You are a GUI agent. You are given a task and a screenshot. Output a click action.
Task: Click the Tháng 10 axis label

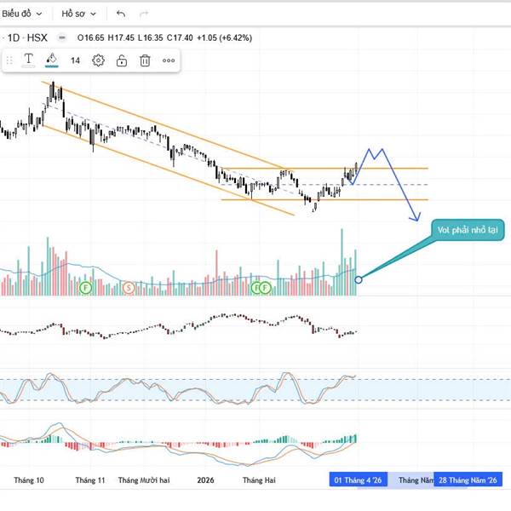point(29,480)
